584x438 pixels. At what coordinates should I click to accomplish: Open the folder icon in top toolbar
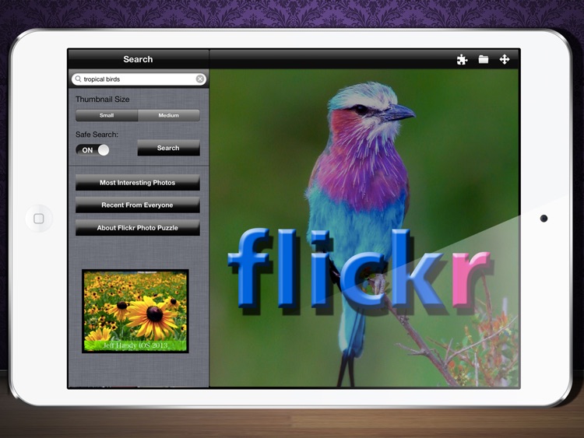(484, 59)
